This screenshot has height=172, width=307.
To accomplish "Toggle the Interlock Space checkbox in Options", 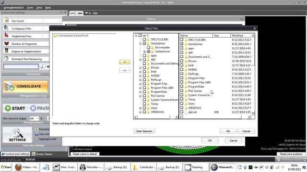I will (x=71, y=149).
